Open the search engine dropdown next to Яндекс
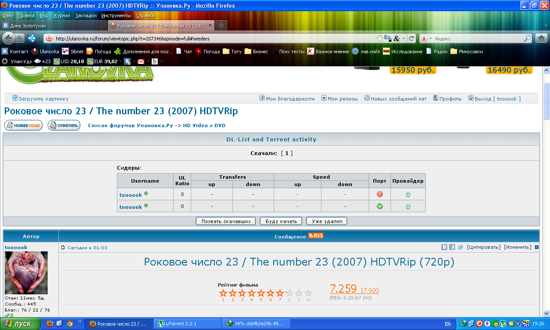Viewport: 550px width, 330px height. (431, 38)
